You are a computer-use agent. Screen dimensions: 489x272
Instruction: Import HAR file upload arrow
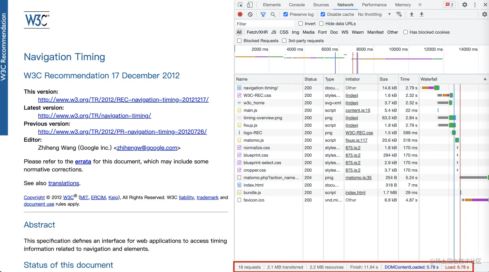[411, 14]
